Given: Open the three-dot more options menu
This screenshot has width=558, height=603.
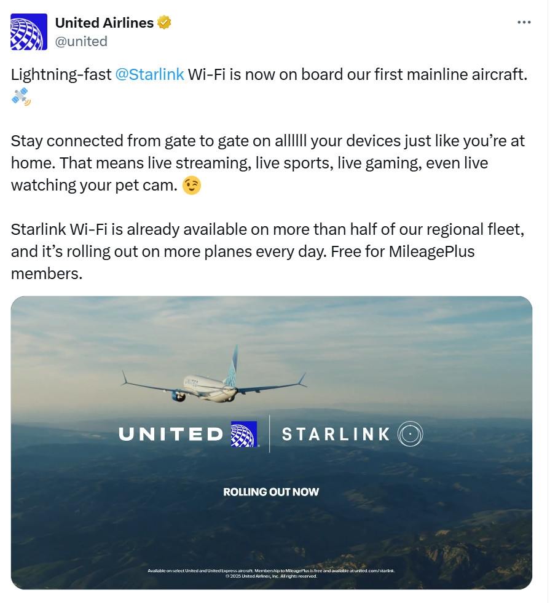Looking at the screenshot, I should click(524, 23).
